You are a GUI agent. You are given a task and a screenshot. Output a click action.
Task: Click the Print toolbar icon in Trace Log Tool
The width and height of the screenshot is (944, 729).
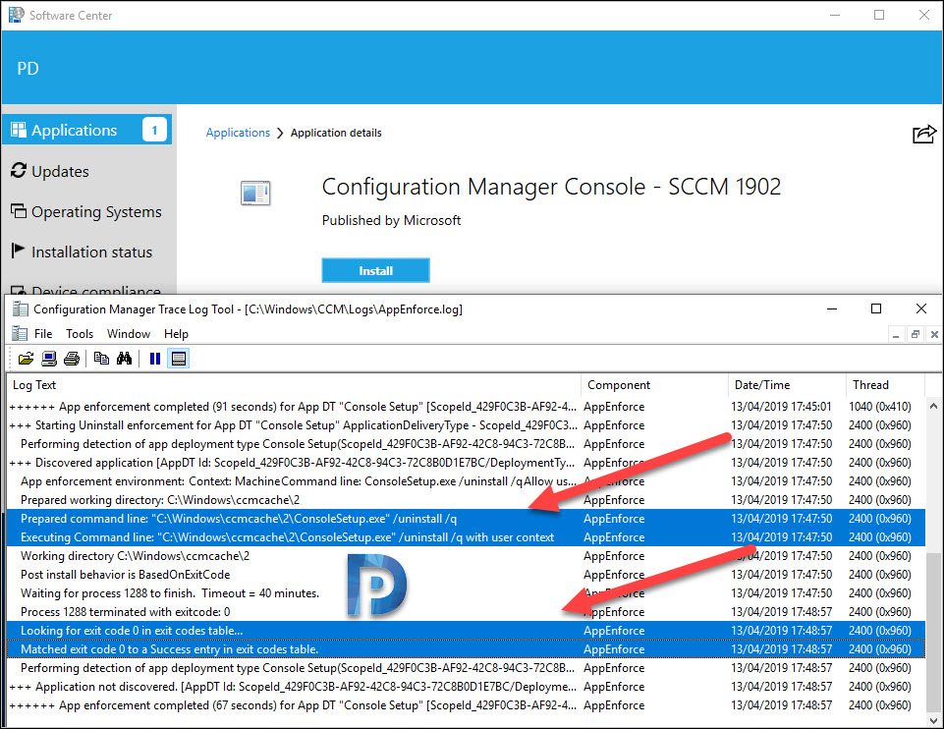coord(72,359)
